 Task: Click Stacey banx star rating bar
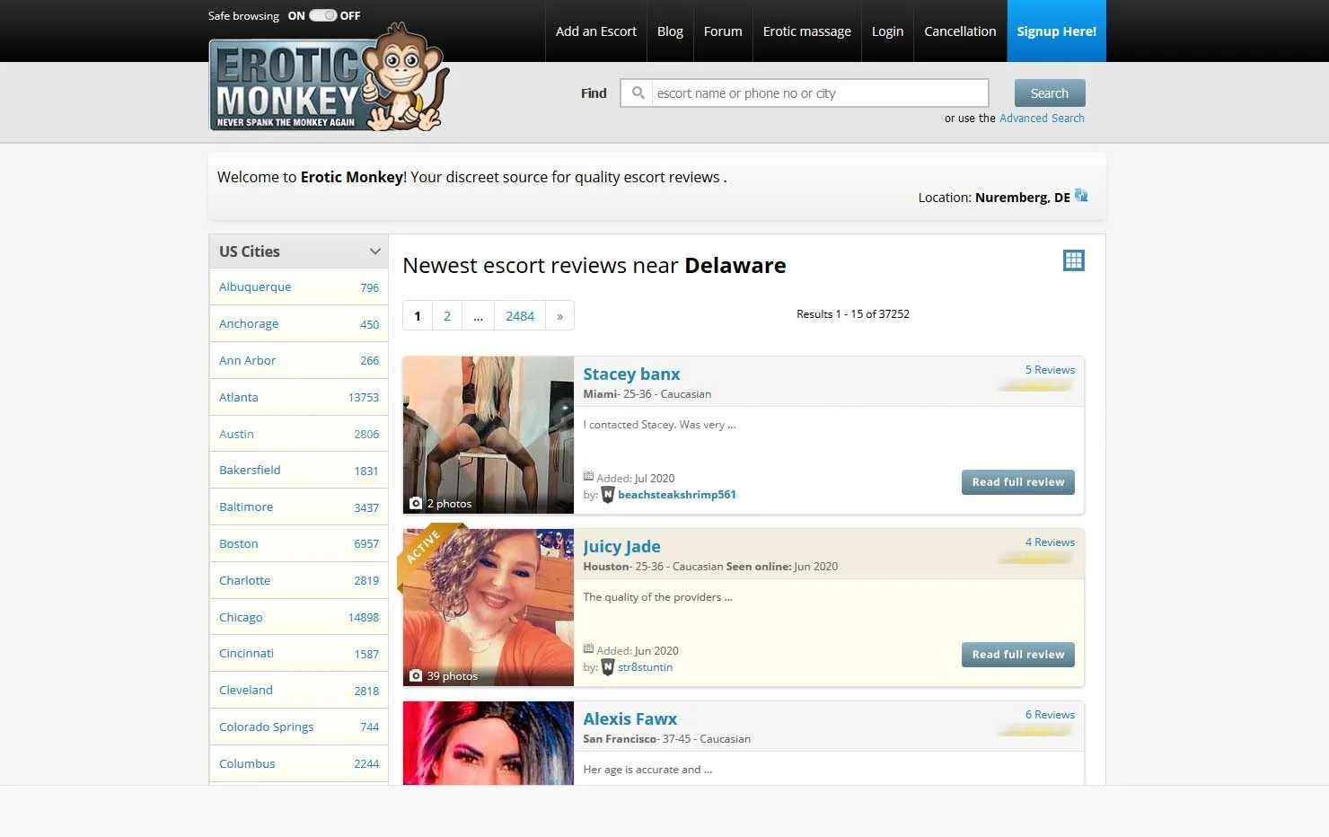coord(1034,386)
